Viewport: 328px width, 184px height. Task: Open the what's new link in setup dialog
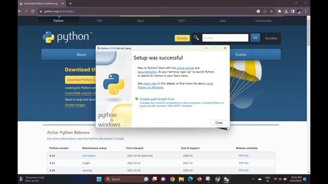pyautogui.click(x=150, y=83)
